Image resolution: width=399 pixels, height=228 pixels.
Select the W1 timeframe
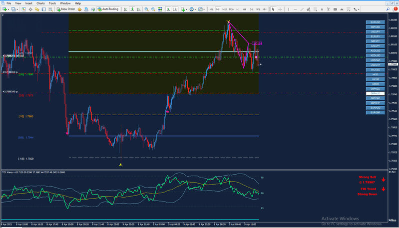coord(258,9)
